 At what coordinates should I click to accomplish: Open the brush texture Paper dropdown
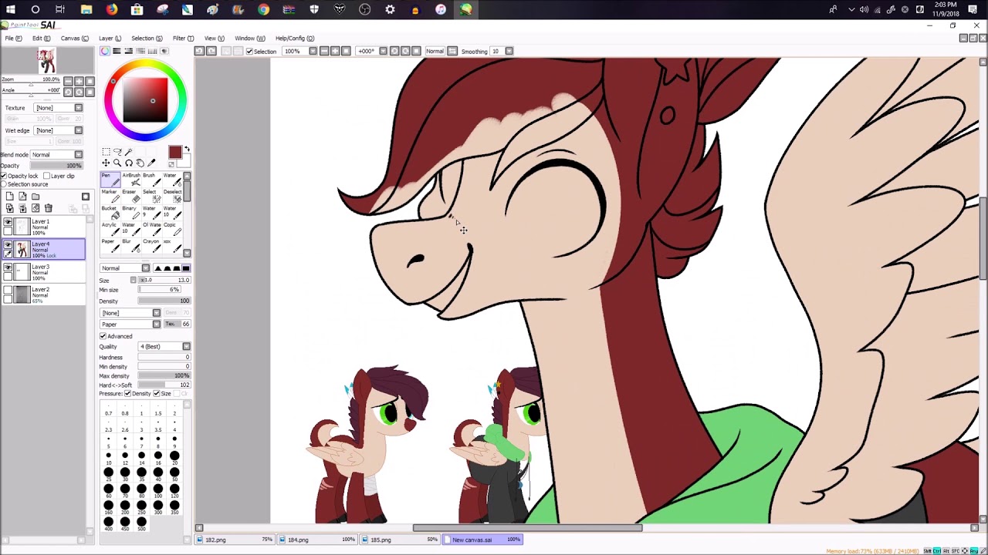pos(130,325)
